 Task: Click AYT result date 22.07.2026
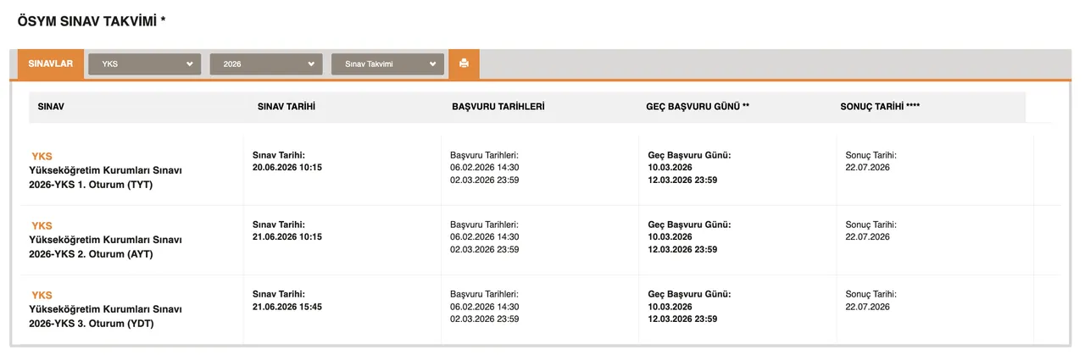point(868,237)
